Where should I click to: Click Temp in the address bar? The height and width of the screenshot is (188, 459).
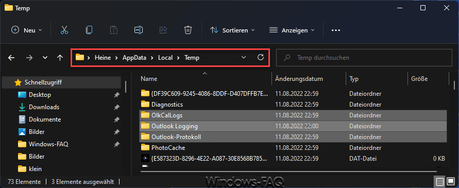pyautogui.click(x=192, y=58)
